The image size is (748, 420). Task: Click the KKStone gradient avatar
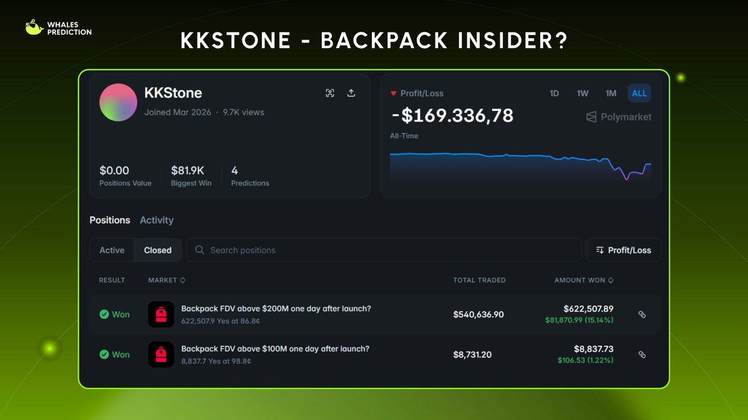[x=119, y=102]
